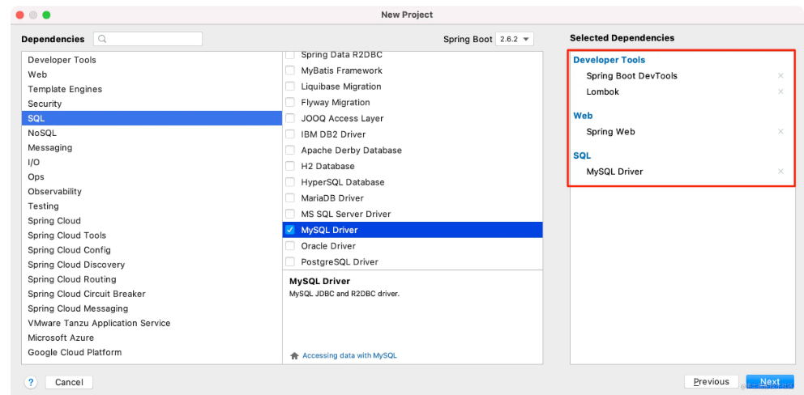
Task: Select the NoSQL category
Action: 42,133
